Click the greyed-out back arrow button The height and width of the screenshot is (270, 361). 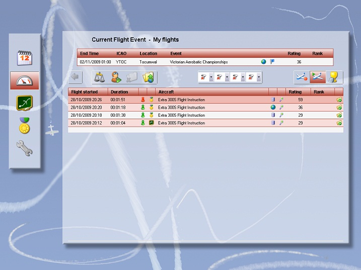tap(76, 77)
